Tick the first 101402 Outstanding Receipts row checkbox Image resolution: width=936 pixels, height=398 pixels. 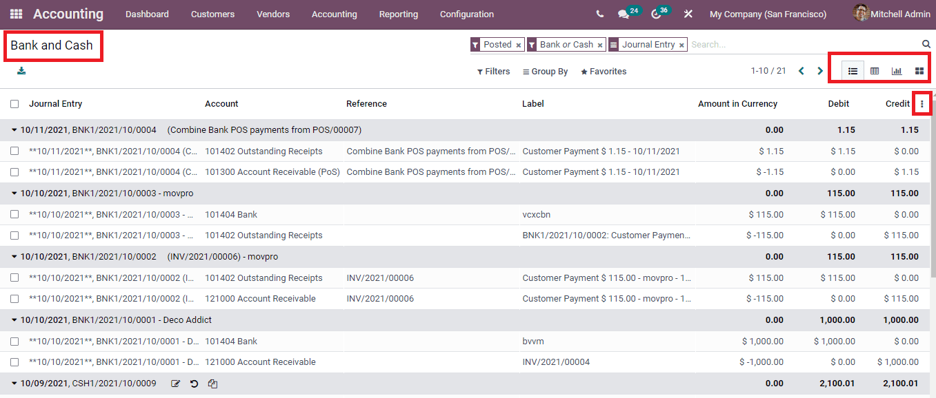[x=14, y=150]
